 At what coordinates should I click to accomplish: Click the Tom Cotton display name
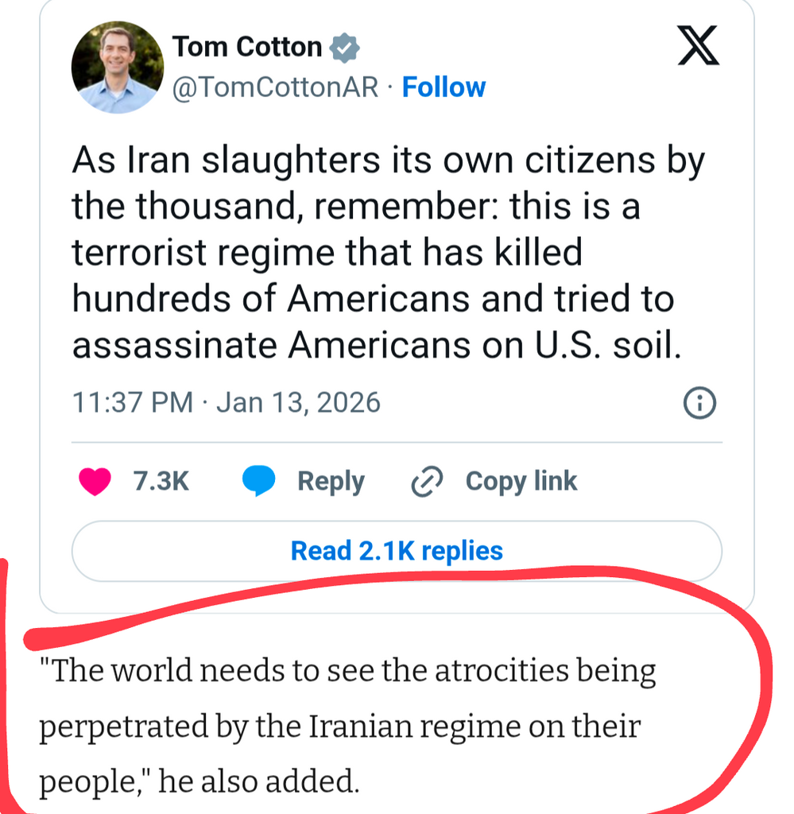pos(247,47)
